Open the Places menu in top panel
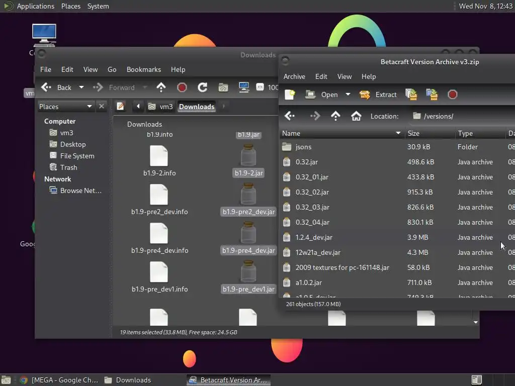 click(70, 6)
